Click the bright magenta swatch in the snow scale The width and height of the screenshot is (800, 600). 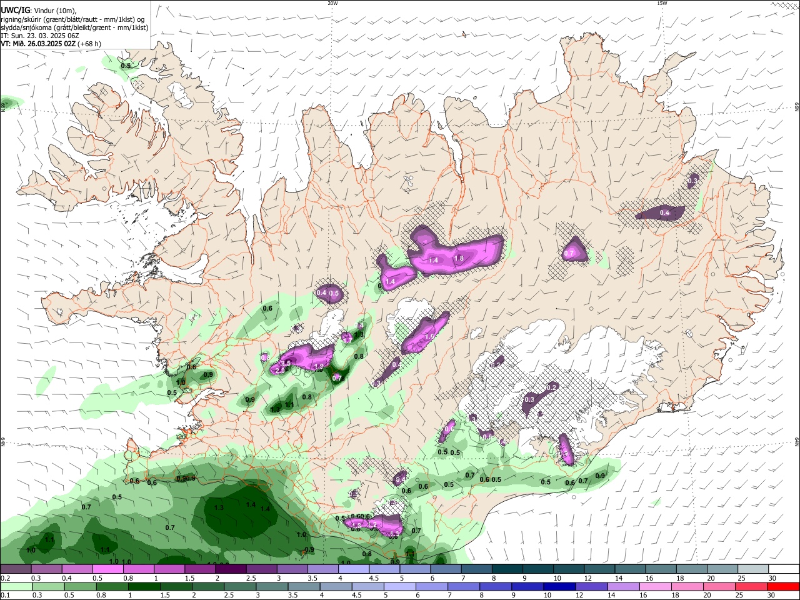point(107,569)
